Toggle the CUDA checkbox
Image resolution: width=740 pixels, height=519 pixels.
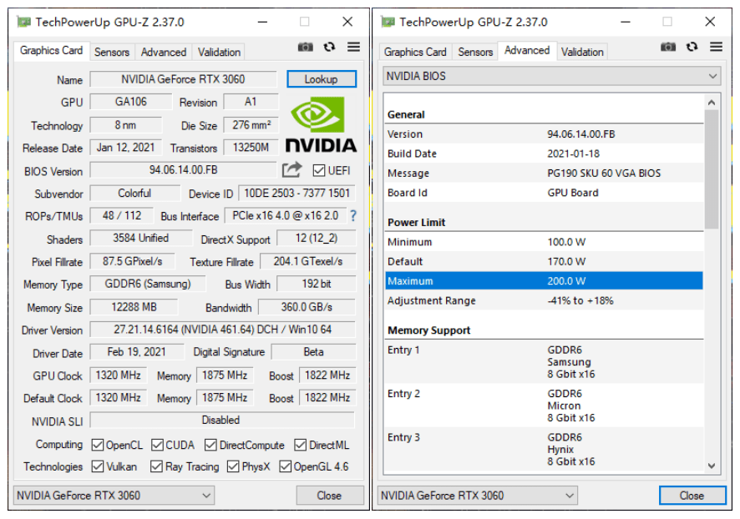tap(158, 445)
